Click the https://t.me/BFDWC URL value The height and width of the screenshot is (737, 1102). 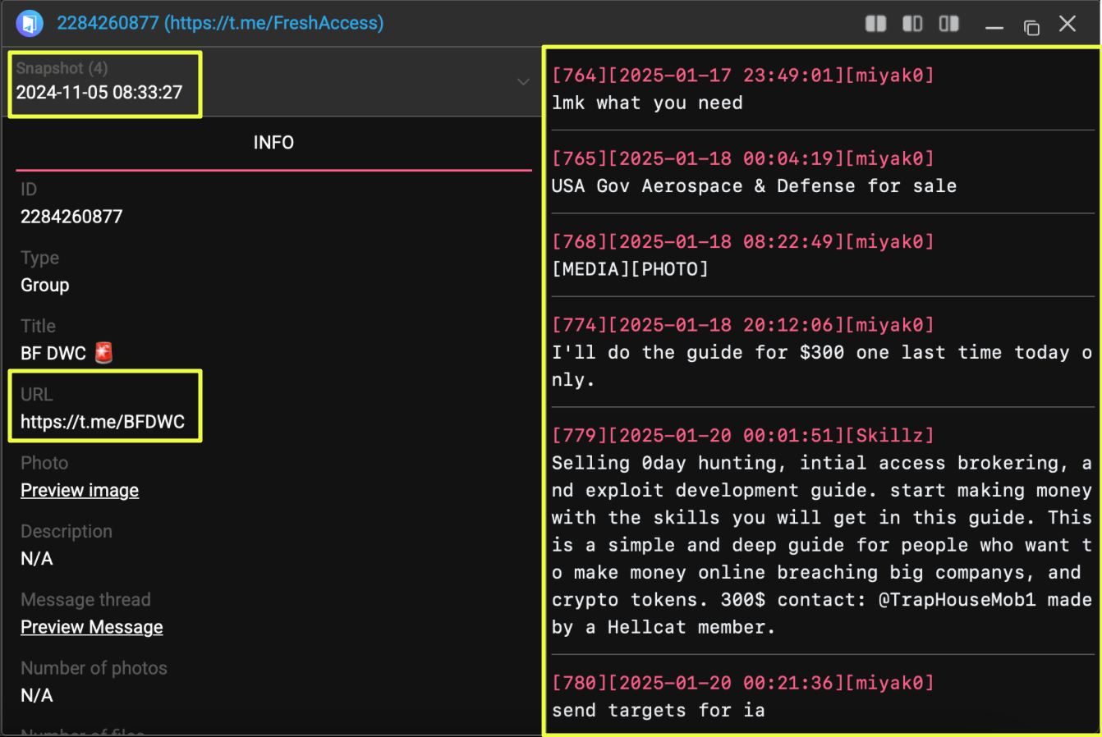coord(103,422)
